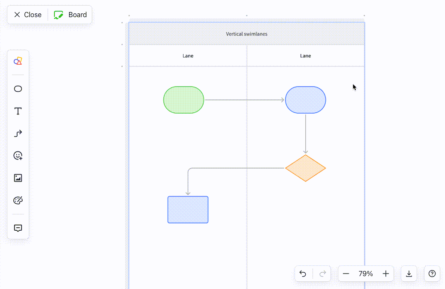Close the board editor
This screenshot has height=289, width=445.
pos(27,14)
